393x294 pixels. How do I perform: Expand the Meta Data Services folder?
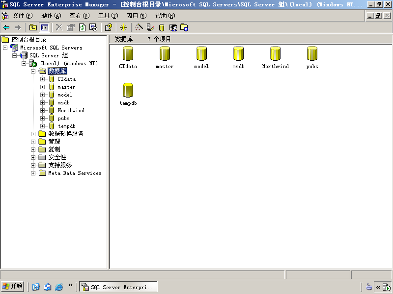33,173
